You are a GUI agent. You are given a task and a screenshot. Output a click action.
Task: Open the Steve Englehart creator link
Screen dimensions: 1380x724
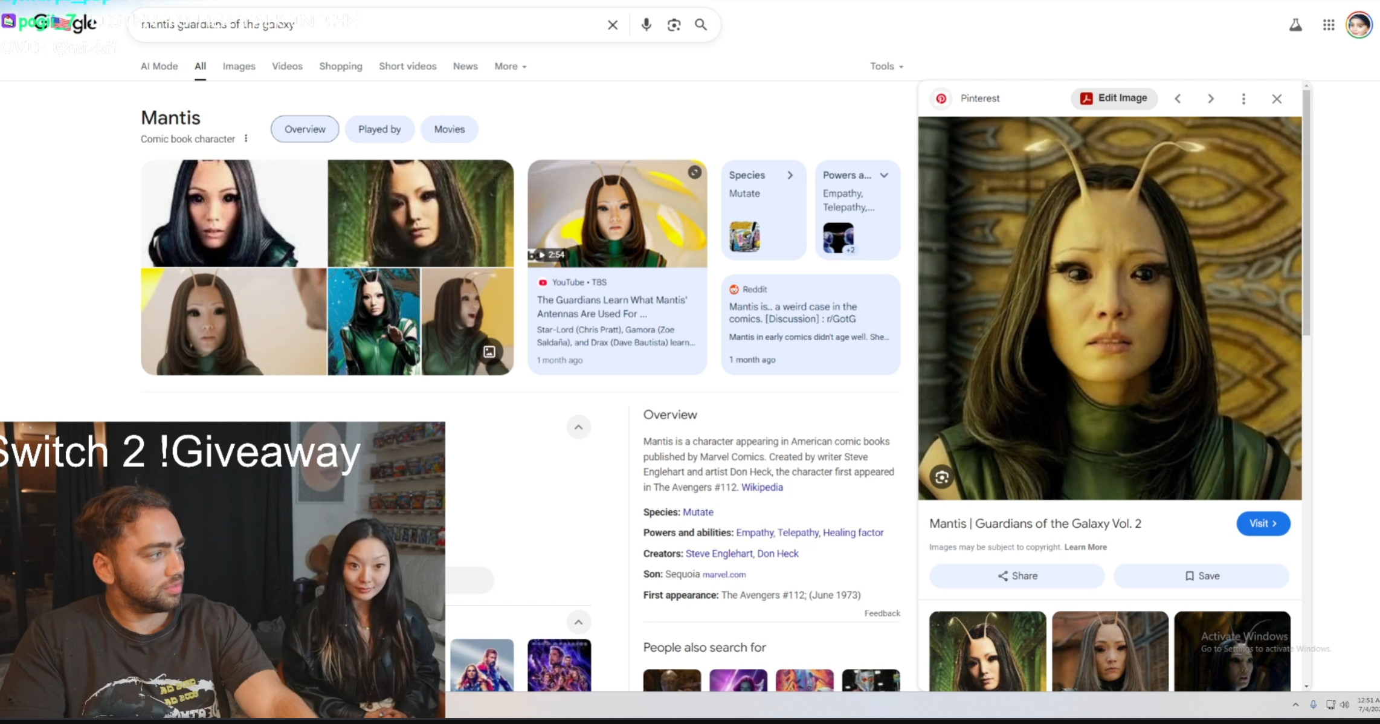coord(719,554)
